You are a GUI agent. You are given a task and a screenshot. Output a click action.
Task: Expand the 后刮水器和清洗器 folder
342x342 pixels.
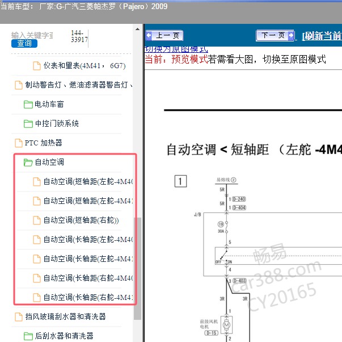(64, 336)
